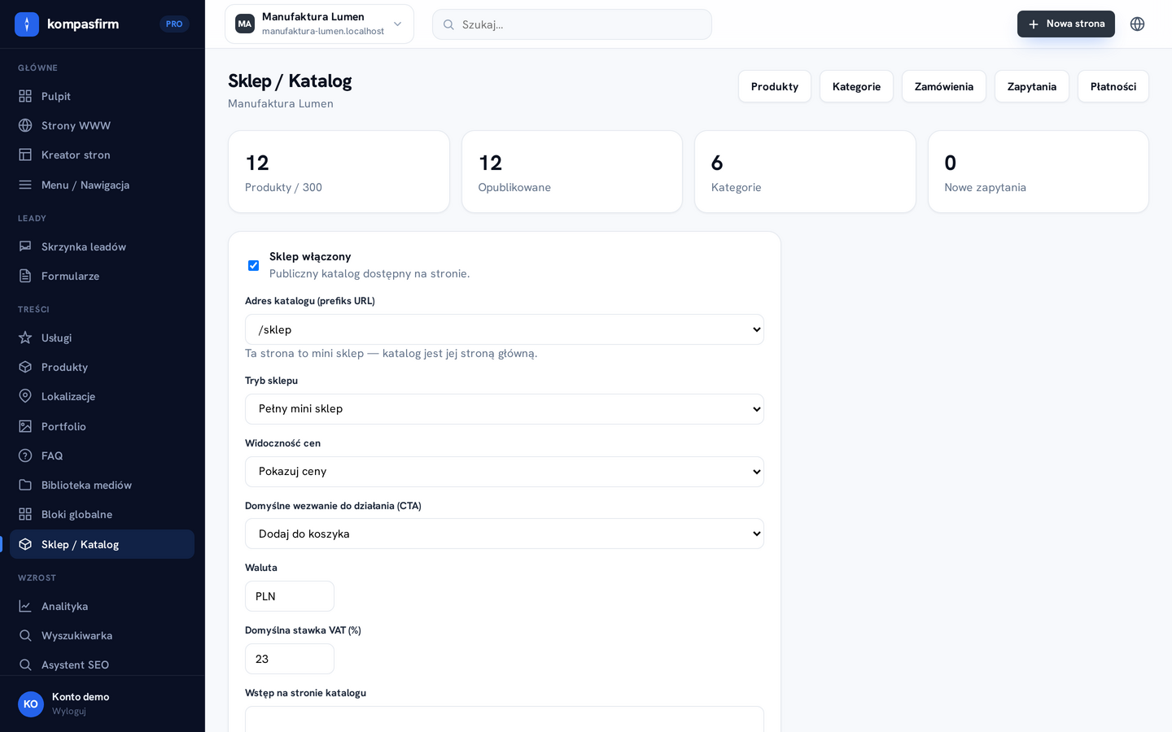The width and height of the screenshot is (1172, 732).
Task: Click the Skrzynka leadów inbox icon
Action: pos(25,246)
